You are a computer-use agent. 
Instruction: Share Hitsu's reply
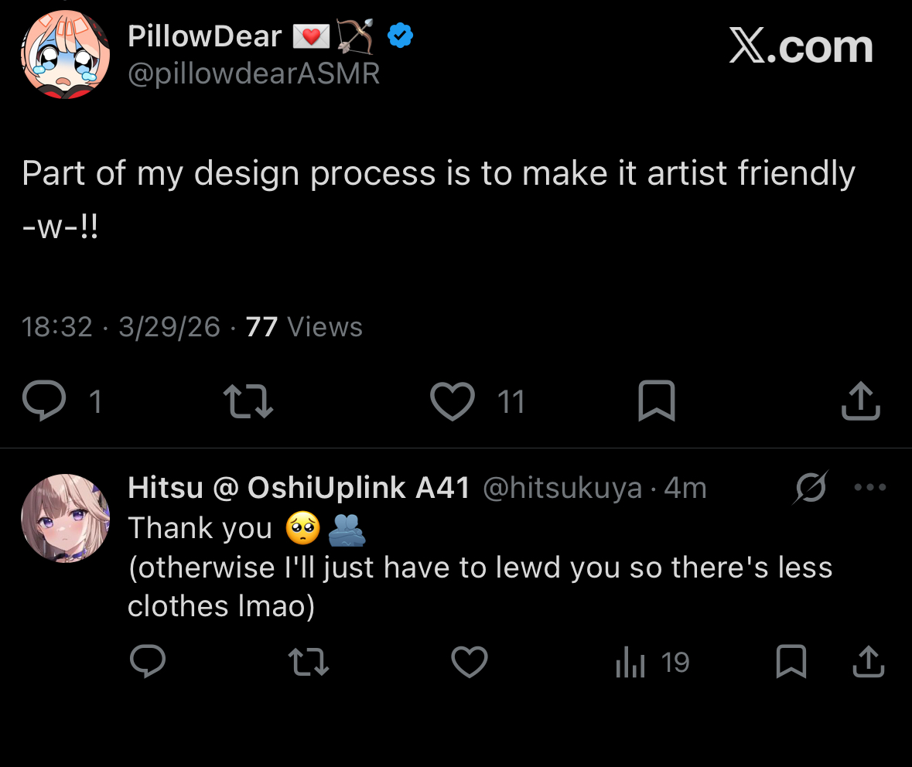coord(867,662)
